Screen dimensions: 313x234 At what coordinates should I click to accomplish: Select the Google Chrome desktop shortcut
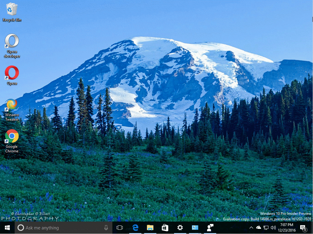tap(12, 141)
